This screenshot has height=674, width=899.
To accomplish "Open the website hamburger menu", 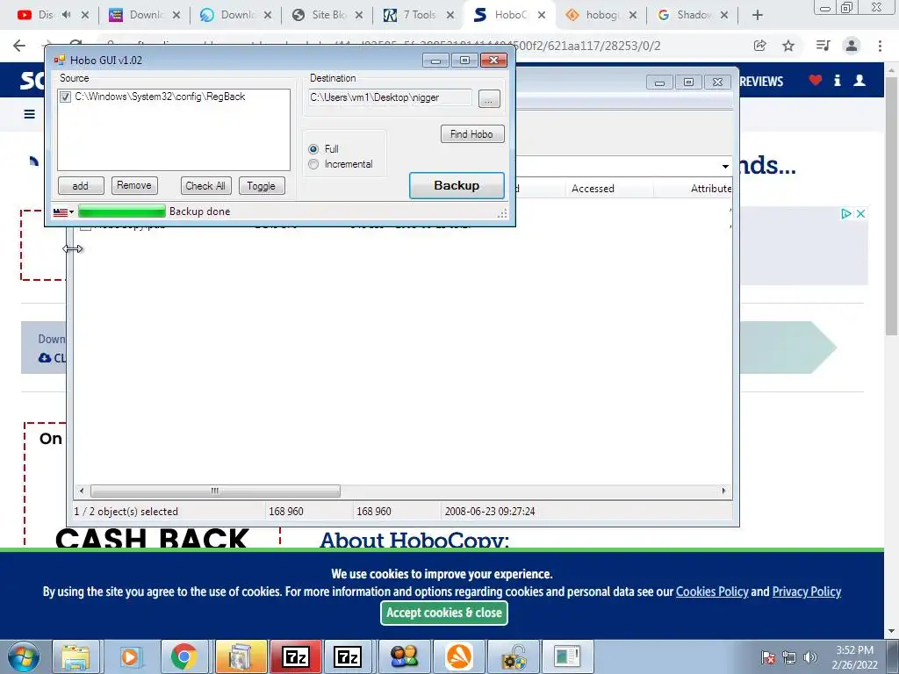I will click(x=29, y=114).
